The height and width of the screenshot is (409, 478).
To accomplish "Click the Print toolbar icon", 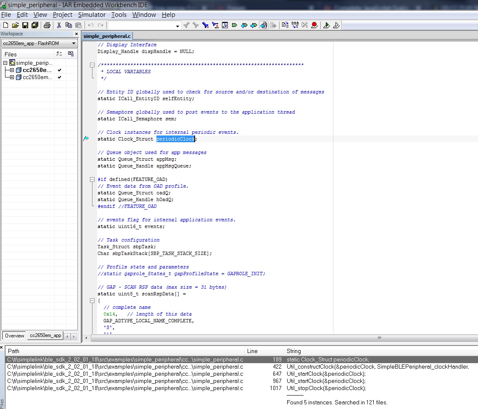I will point(47,25).
